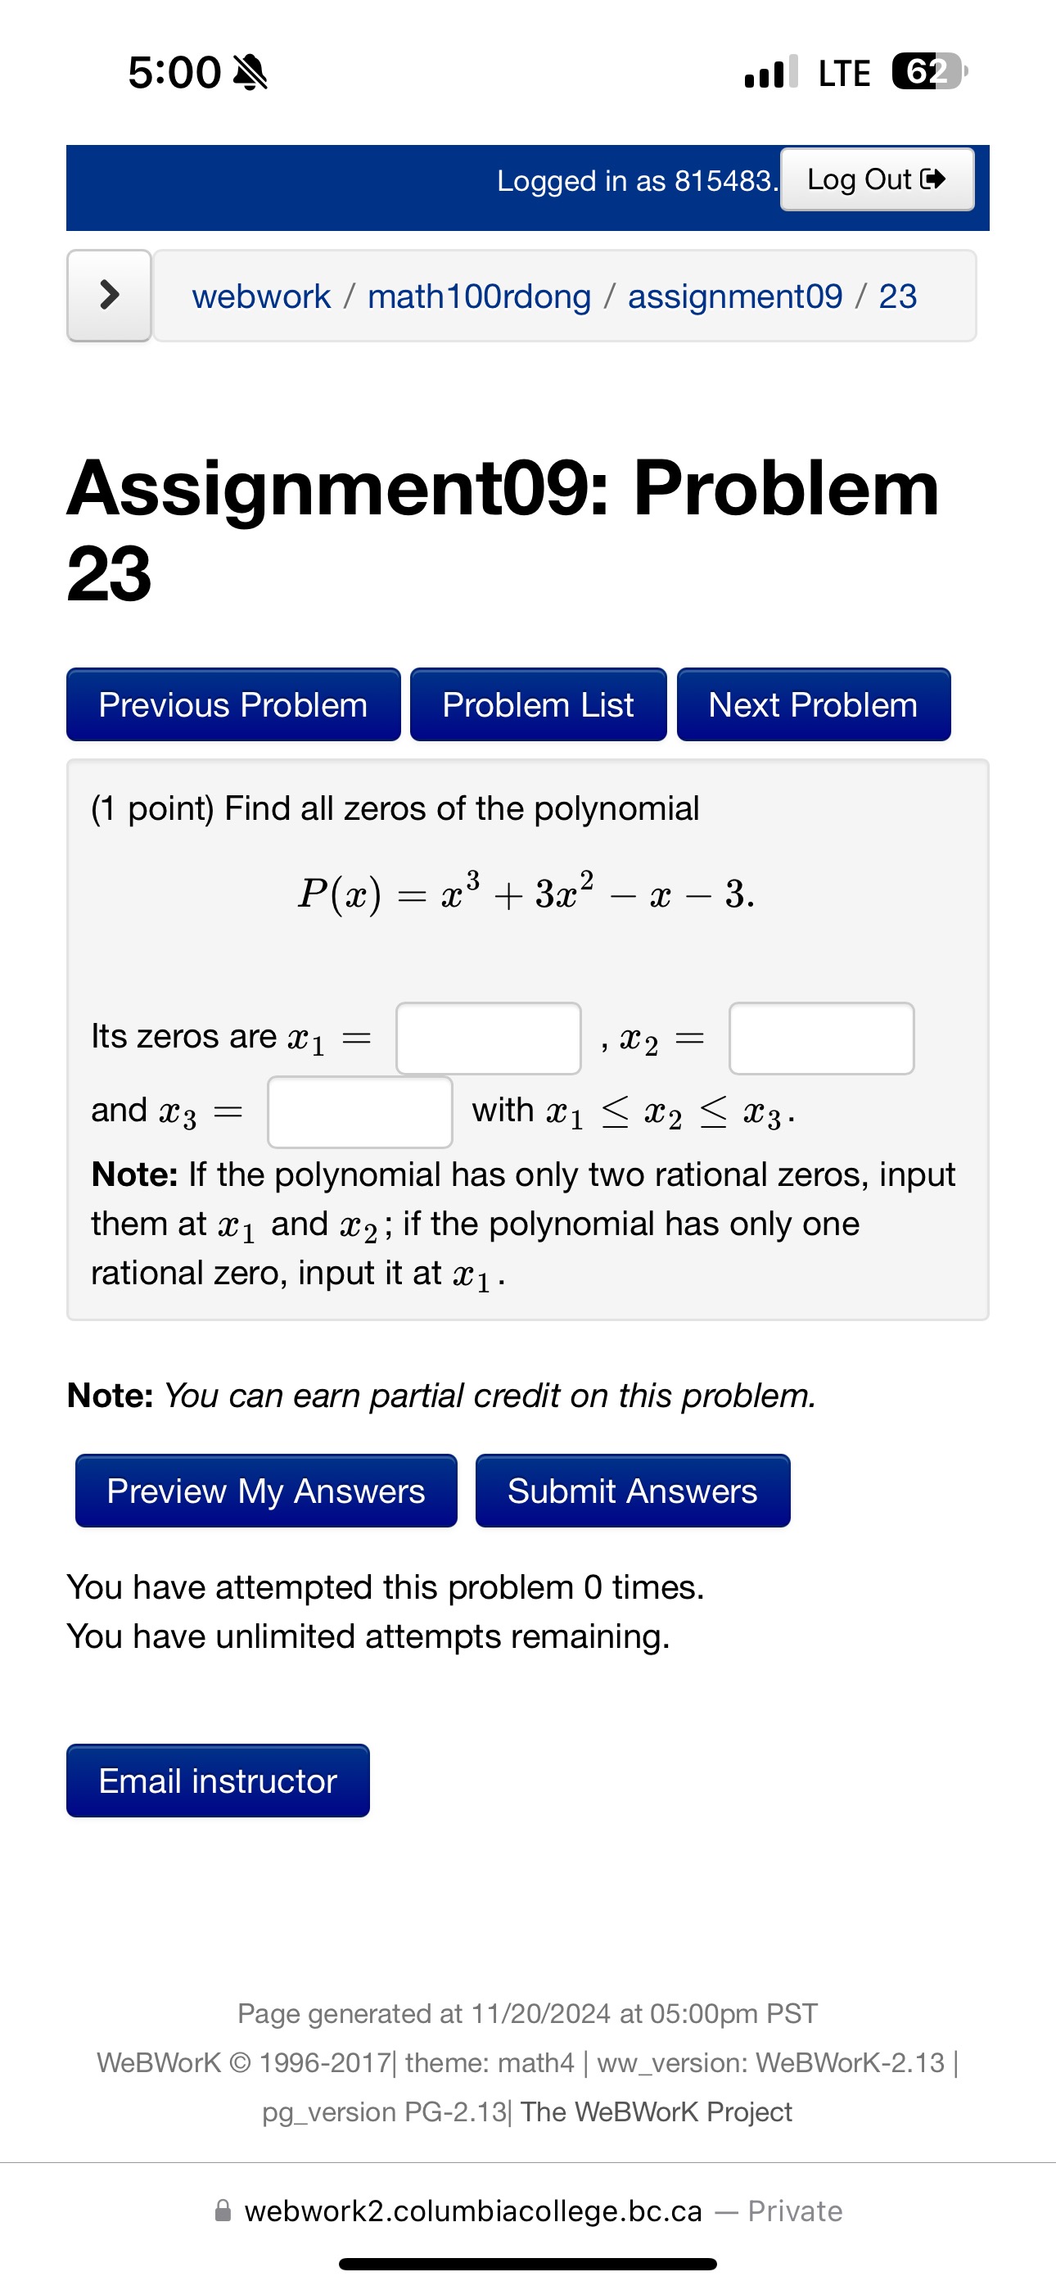
Task: Tap the webwork2.columbiacollege.bc.ca address bar
Action: (x=528, y=2211)
